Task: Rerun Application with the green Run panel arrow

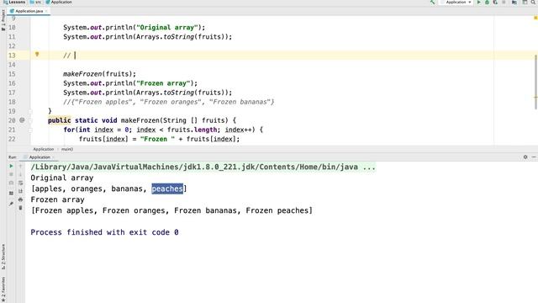Action: pos(11,167)
